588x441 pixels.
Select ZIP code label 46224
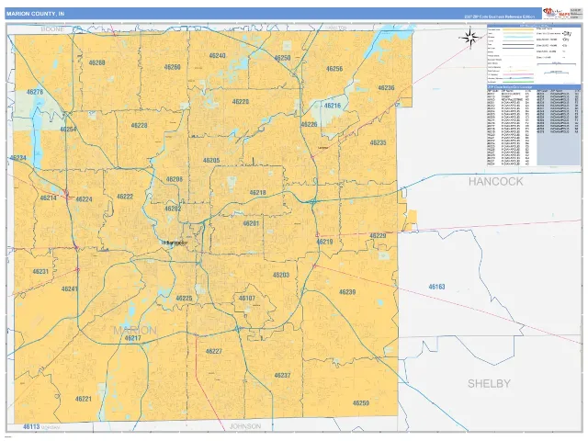(x=84, y=199)
